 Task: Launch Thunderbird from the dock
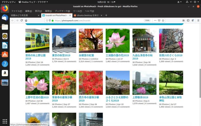[x=5, y=18]
